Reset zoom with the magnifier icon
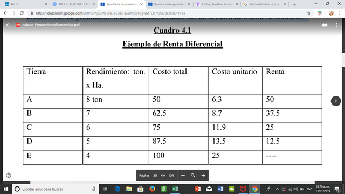This screenshot has width=345, height=194. 193,175
